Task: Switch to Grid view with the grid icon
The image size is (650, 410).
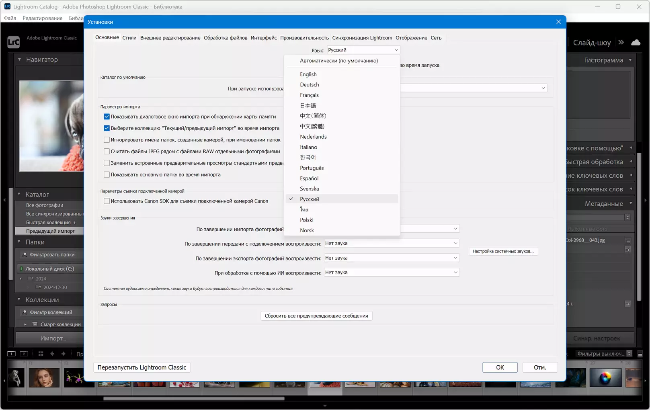Action: [x=41, y=354]
